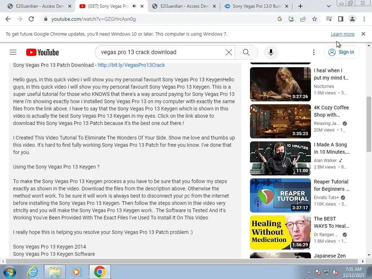View site info via padlock icon
372x279 pixels.
pyautogui.click(x=46, y=19)
